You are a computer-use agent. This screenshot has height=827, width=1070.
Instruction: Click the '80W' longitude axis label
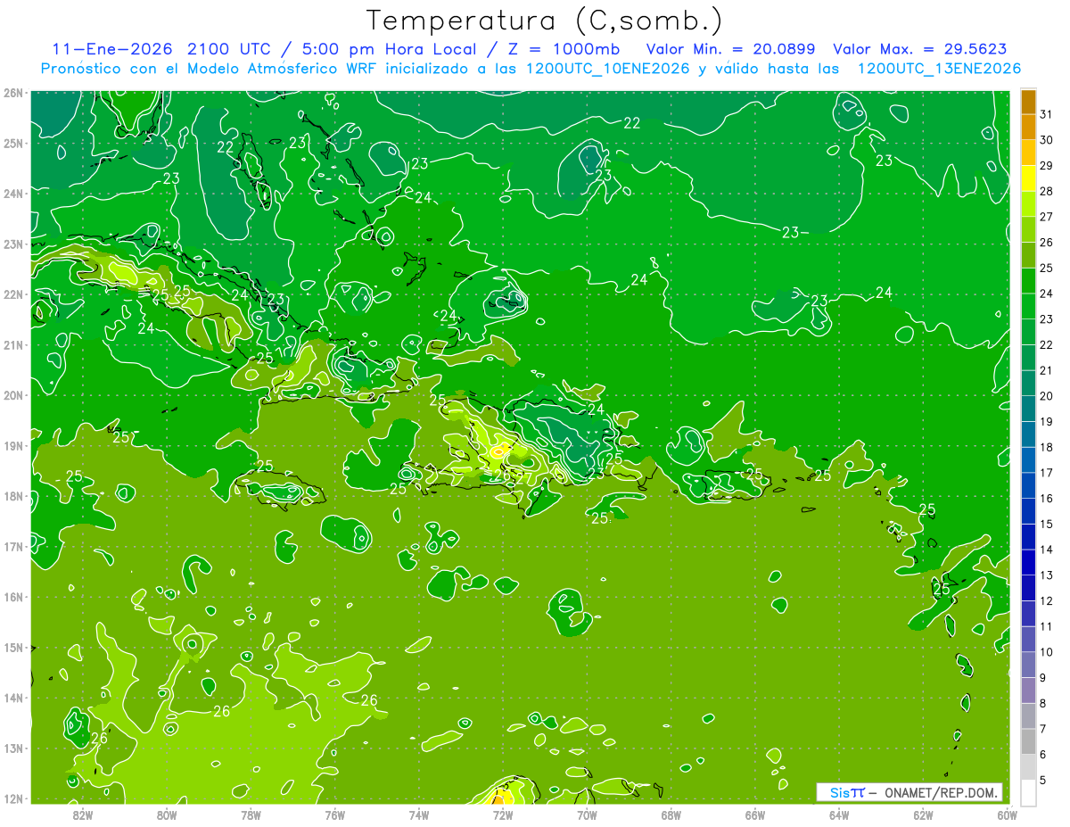coord(166,815)
